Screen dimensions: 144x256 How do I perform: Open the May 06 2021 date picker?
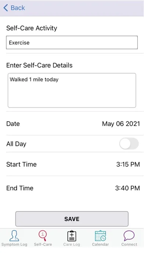pos(121,124)
